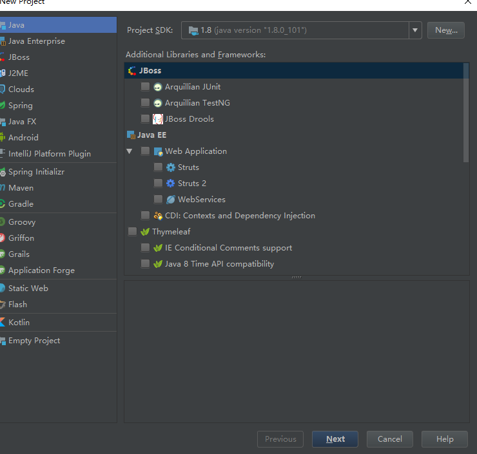This screenshot has width=477, height=454.
Task: Click the IntelliJ Platform Plugin icon
Action: click(3, 153)
